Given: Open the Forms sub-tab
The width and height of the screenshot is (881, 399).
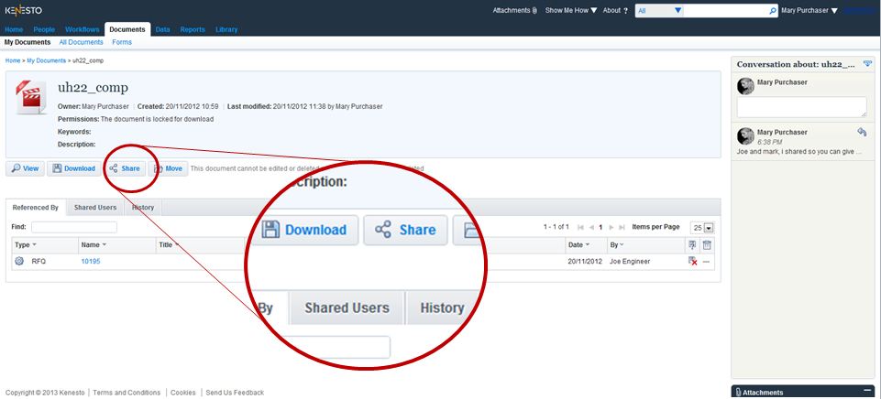Looking at the screenshot, I should [122, 42].
